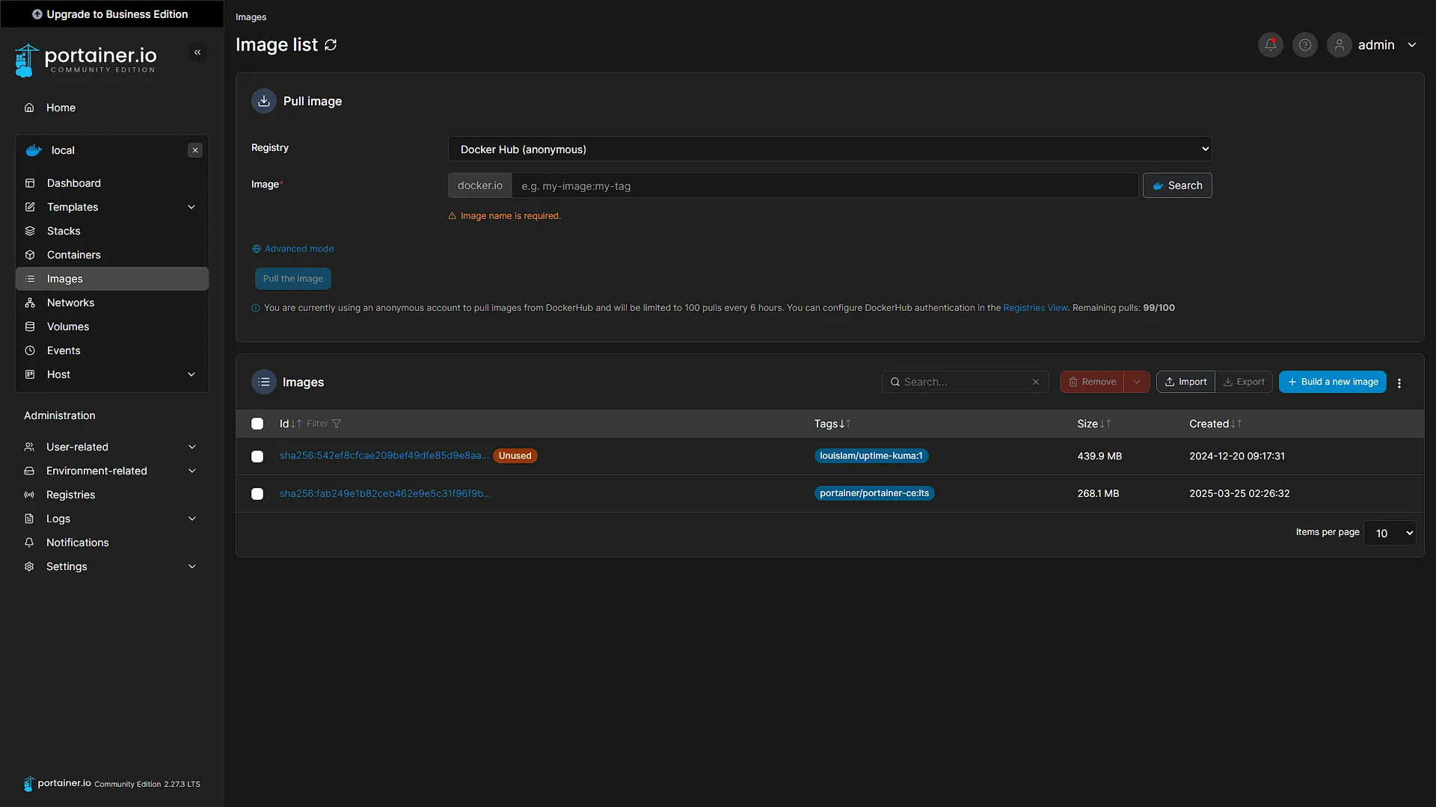This screenshot has height=807, width=1436.
Task: Click the Docker Hub Search button
Action: point(1177,185)
